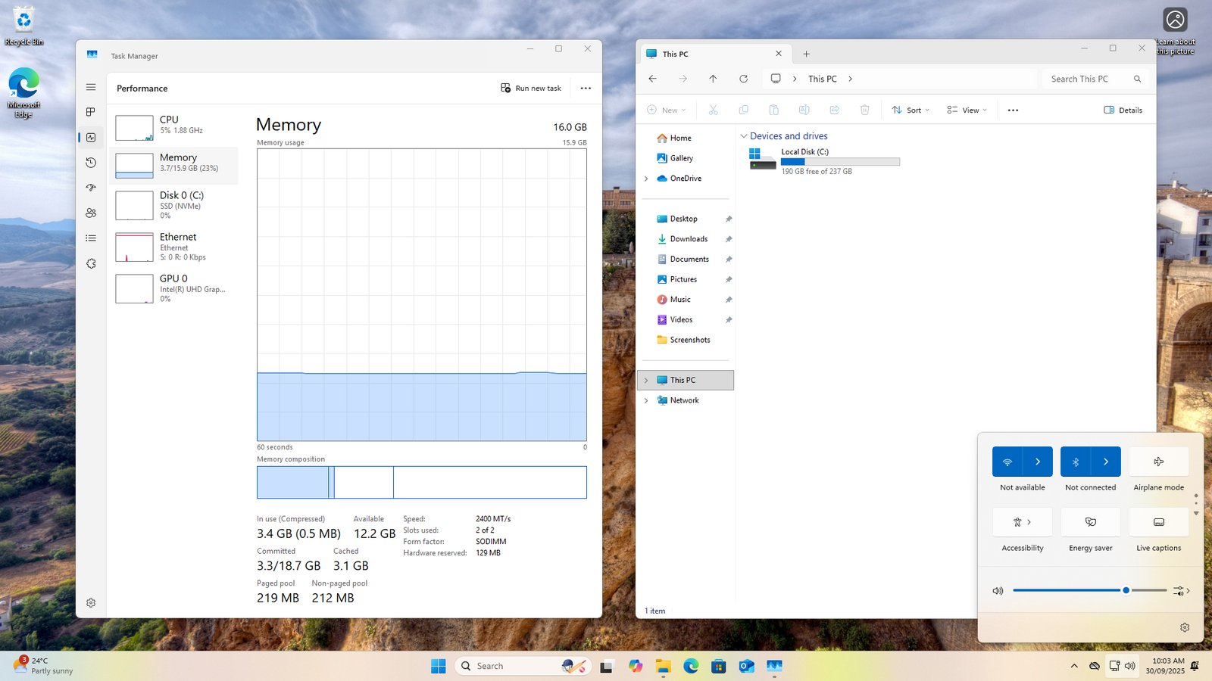Viewport: 1212px width, 681px height.
Task: Open the Sort dropdown in Explorer
Action: click(x=911, y=110)
